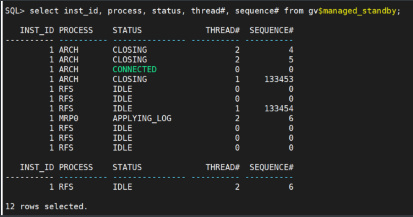Screen dimensions: 413x217
Task: Click the first PROCESS column header
Action: (x=76, y=30)
